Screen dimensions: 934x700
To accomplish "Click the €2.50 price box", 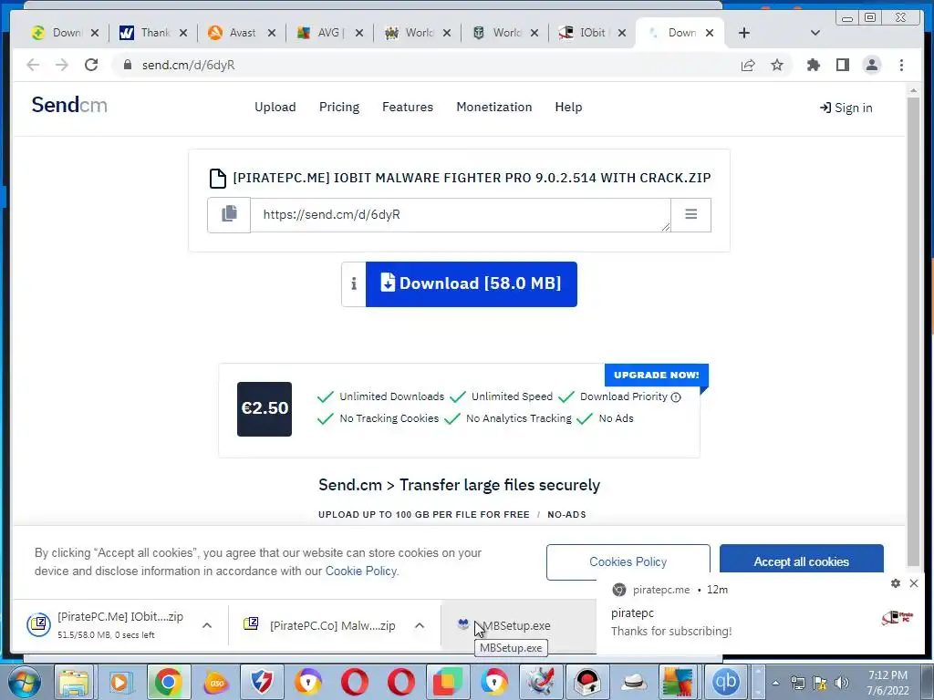I will 265,409.
